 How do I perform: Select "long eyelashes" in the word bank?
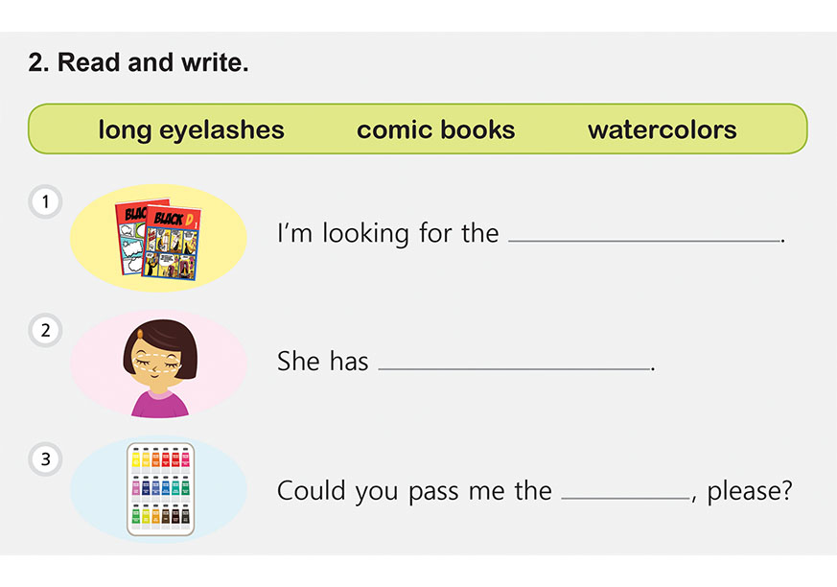pos(191,130)
